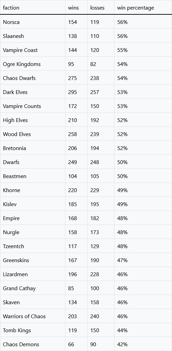Image resolution: width=172 pixels, height=351 pixels.
Task: Select Dark Elves losses value 257
Action: [101, 92]
